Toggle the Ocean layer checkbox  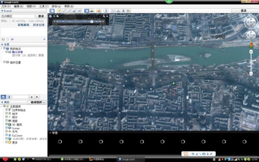pos(6,128)
